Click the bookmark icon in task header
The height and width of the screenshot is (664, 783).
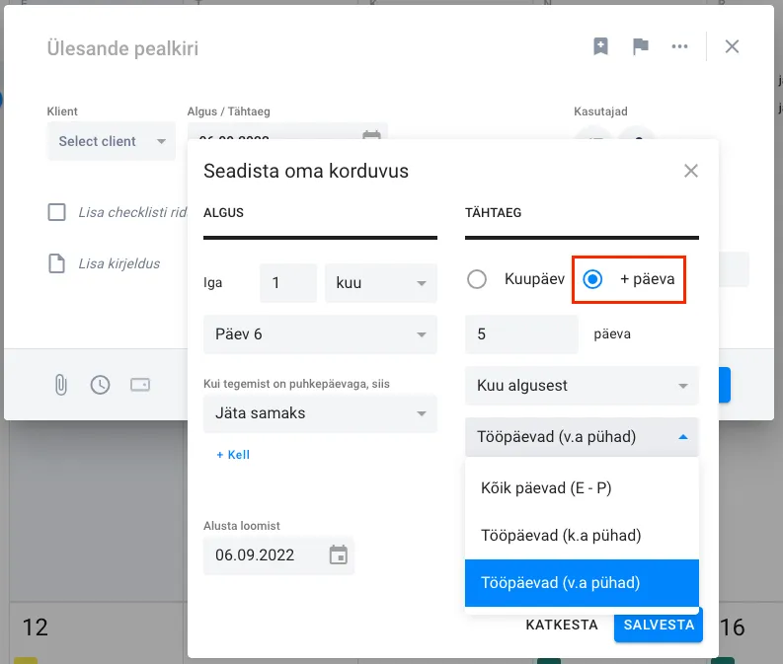click(600, 46)
